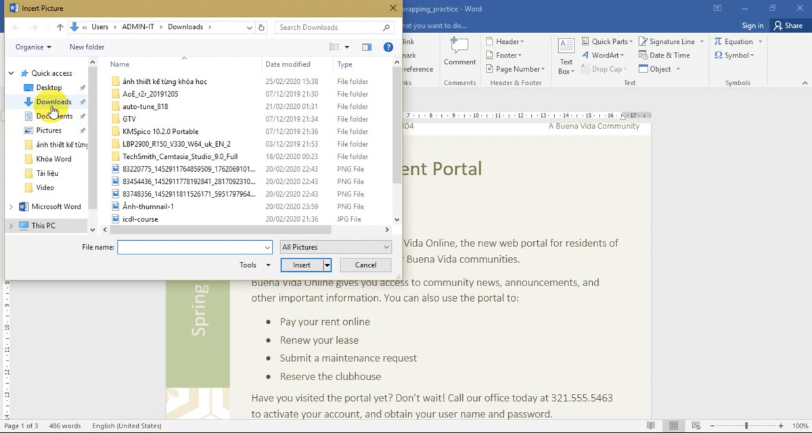The height and width of the screenshot is (433, 812).
Task: Switch to Print Layout view in status bar
Action: (674, 426)
